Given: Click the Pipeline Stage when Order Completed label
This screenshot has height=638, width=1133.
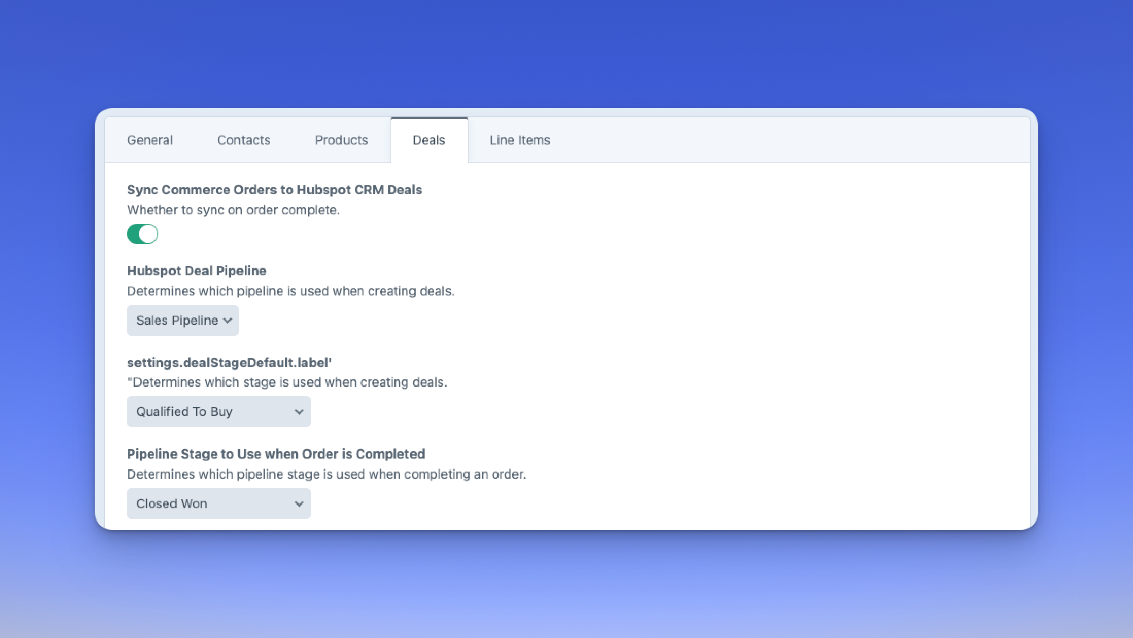Looking at the screenshot, I should tap(276, 454).
